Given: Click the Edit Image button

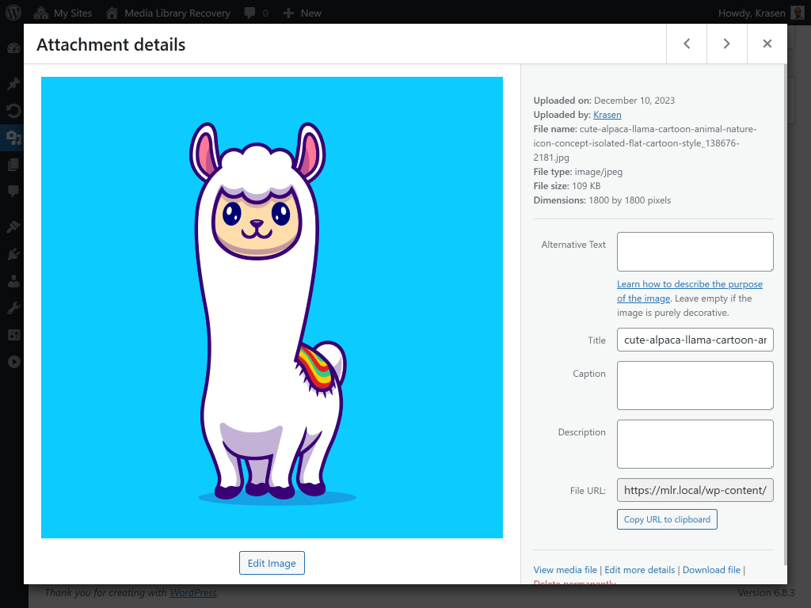Looking at the screenshot, I should click(x=272, y=562).
